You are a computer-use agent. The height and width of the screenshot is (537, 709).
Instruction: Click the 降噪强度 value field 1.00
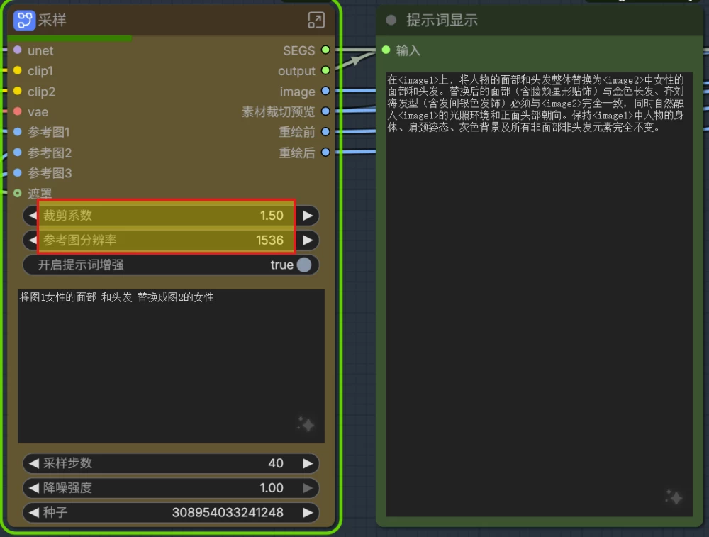click(x=272, y=487)
